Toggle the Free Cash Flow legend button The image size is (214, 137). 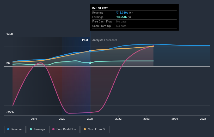coord(64,129)
